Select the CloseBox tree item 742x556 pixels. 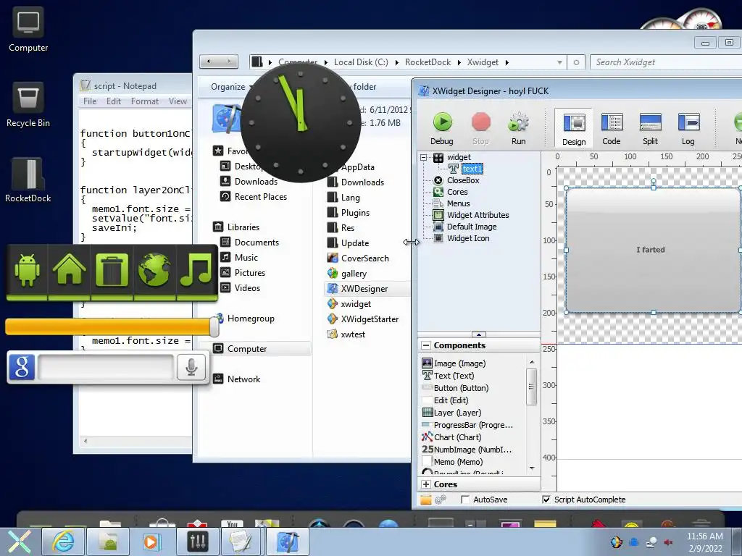[463, 180]
